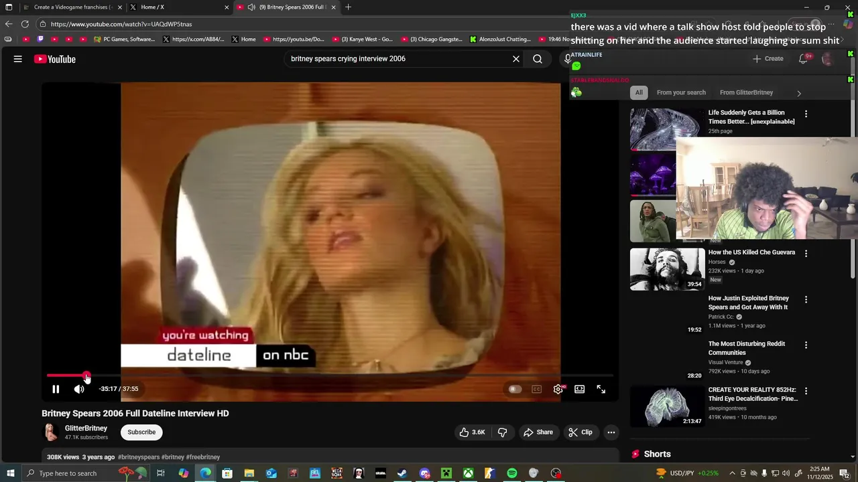858x482 pixels.
Task: Click the browser address bar URL
Action: [x=121, y=24]
